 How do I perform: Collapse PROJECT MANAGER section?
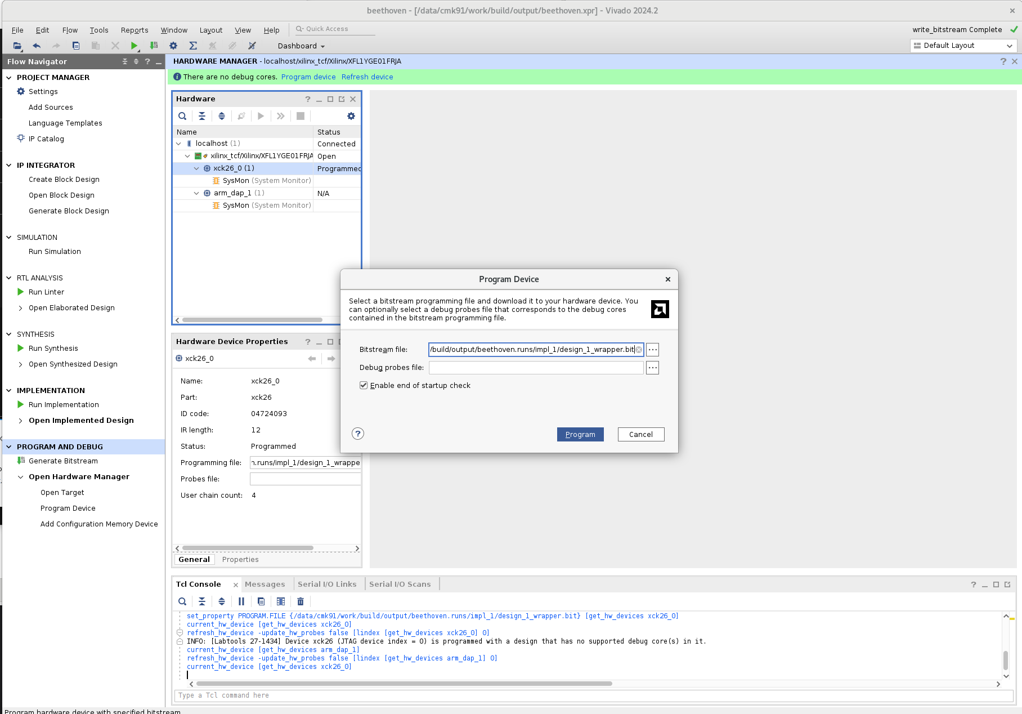click(x=9, y=78)
